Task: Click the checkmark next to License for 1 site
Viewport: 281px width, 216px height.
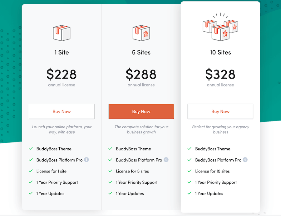Action: [31, 171]
